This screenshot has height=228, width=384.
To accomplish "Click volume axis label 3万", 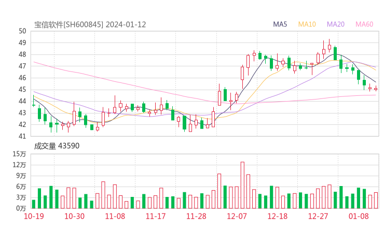I will pyautogui.click(x=21, y=197).
